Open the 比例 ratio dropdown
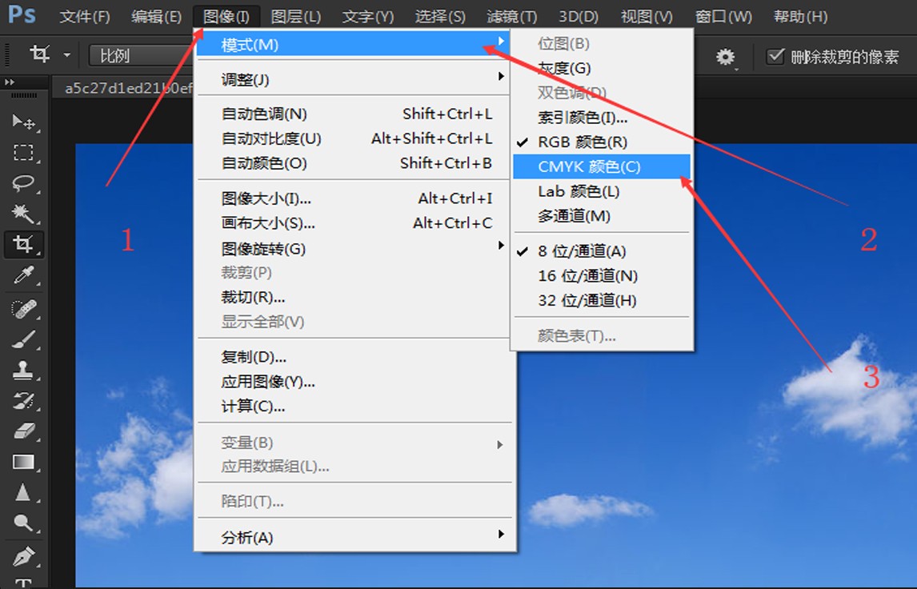917x589 pixels. 140,56
